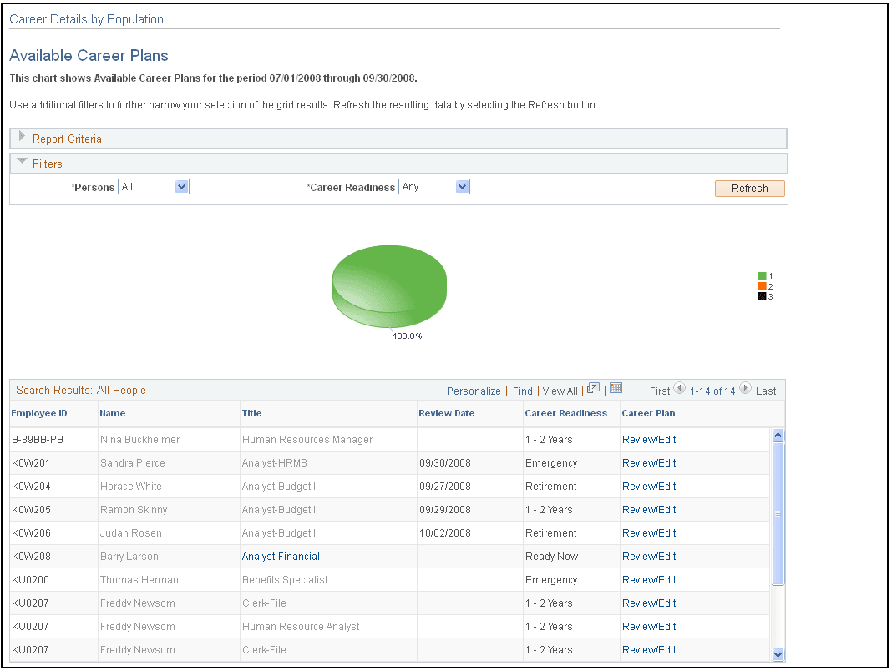Open grid results in a new window
The image size is (892, 671).
click(x=594, y=388)
